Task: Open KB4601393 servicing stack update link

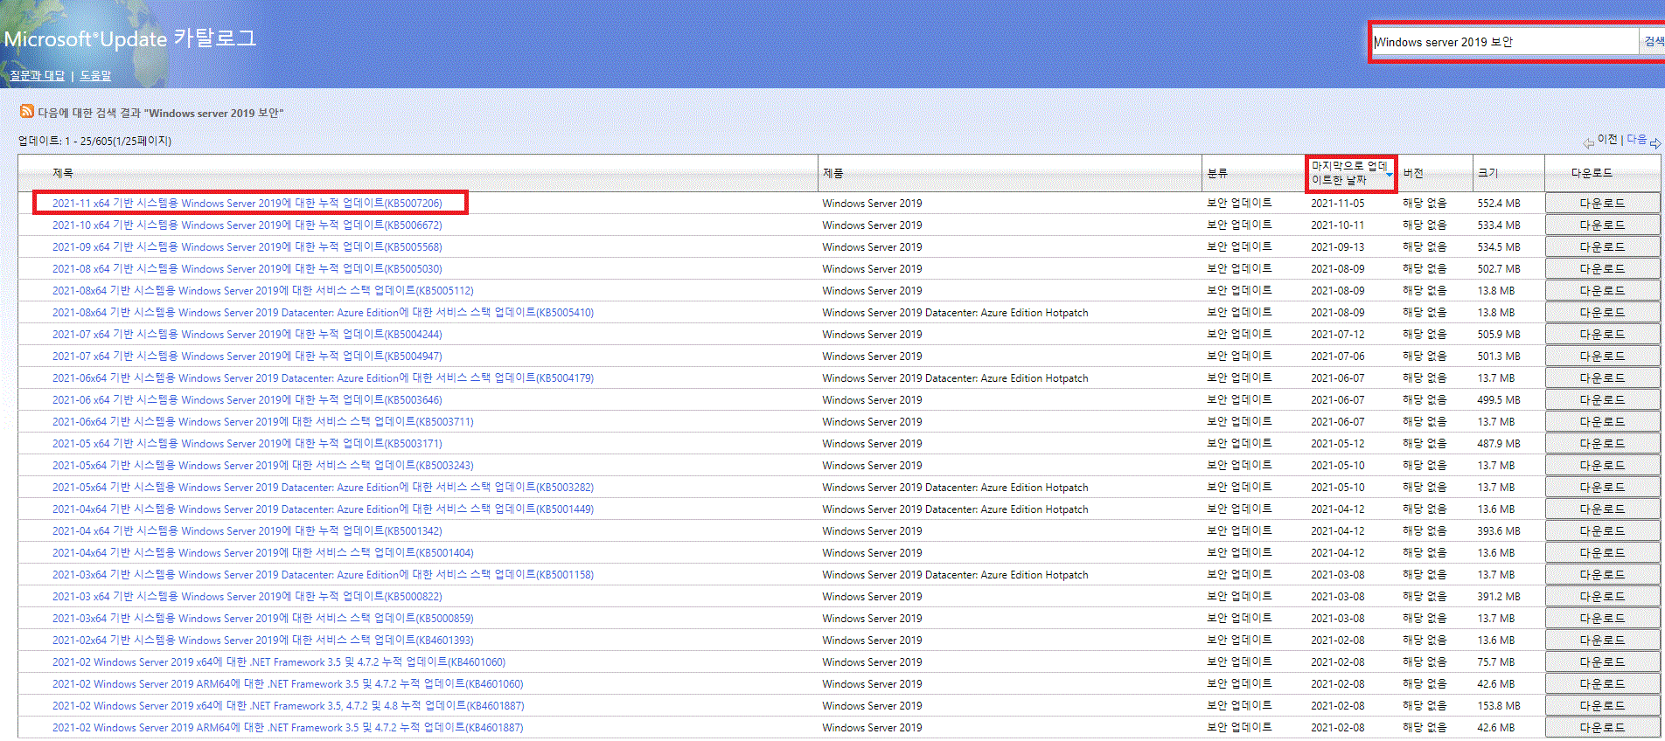Action: click(x=263, y=640)
